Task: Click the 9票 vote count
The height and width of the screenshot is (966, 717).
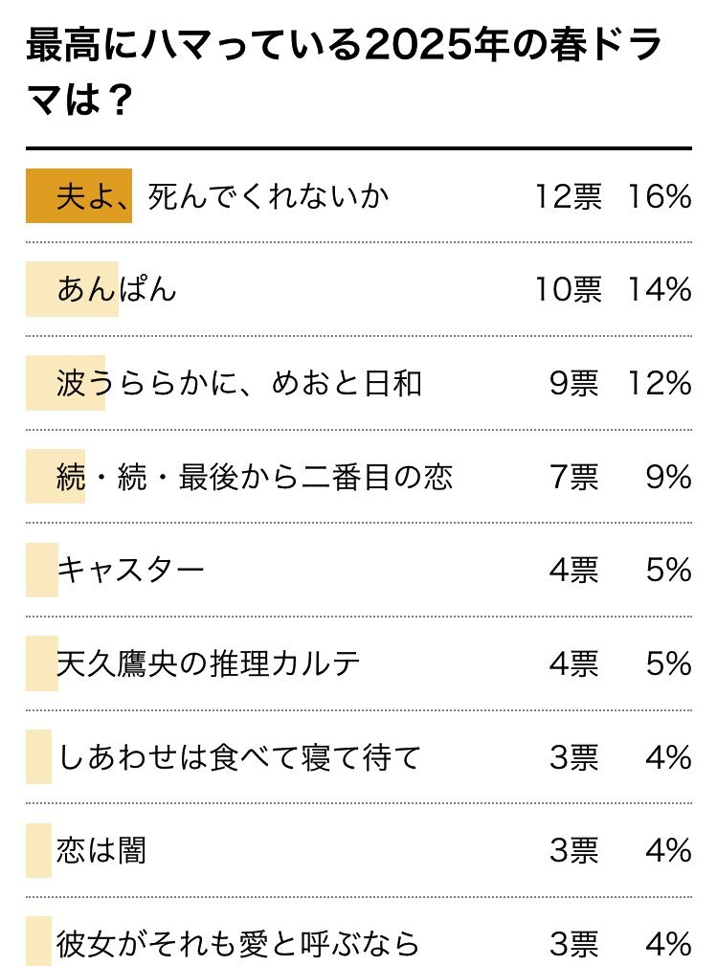Action: [574, 384]
